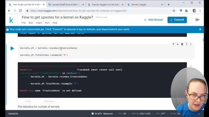209x117 pixels.
Task: Close the Kernels | Kaggle tab
Action: coord(162,5)
